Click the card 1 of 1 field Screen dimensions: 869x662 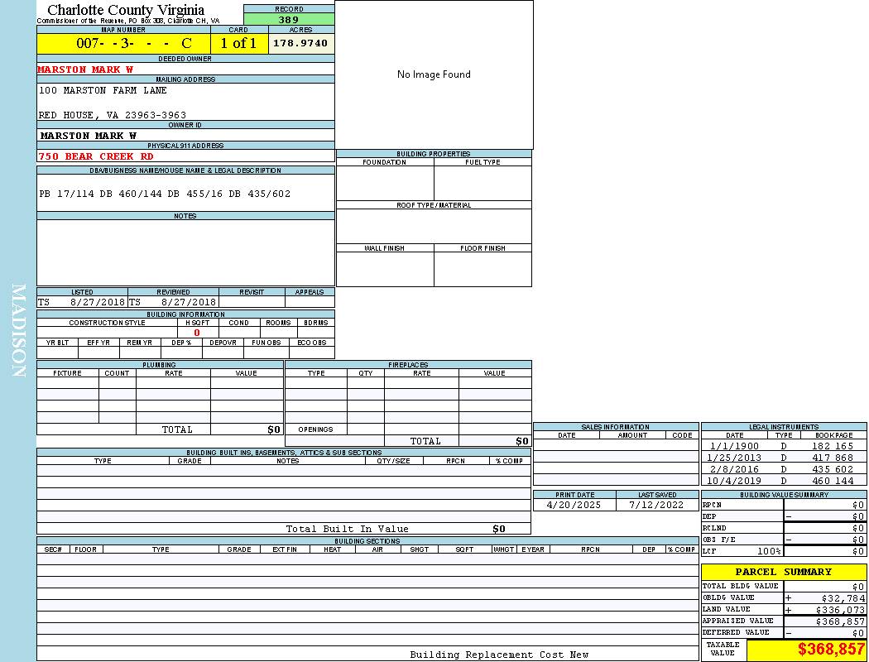click(x=238, y=43)
